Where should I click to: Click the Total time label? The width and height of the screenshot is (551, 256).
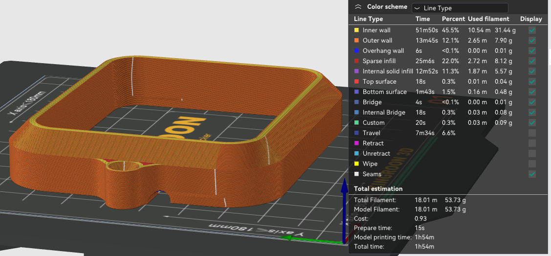369,247
